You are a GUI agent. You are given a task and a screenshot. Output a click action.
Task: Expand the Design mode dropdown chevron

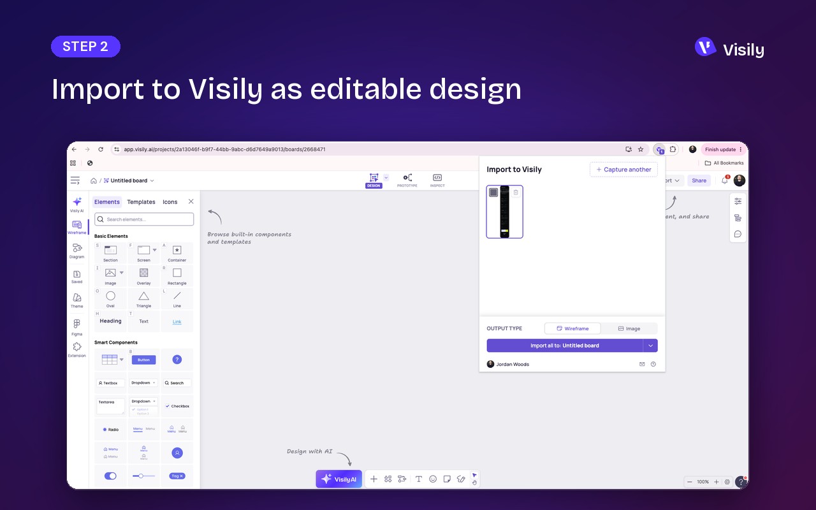(x=386, y=178)
